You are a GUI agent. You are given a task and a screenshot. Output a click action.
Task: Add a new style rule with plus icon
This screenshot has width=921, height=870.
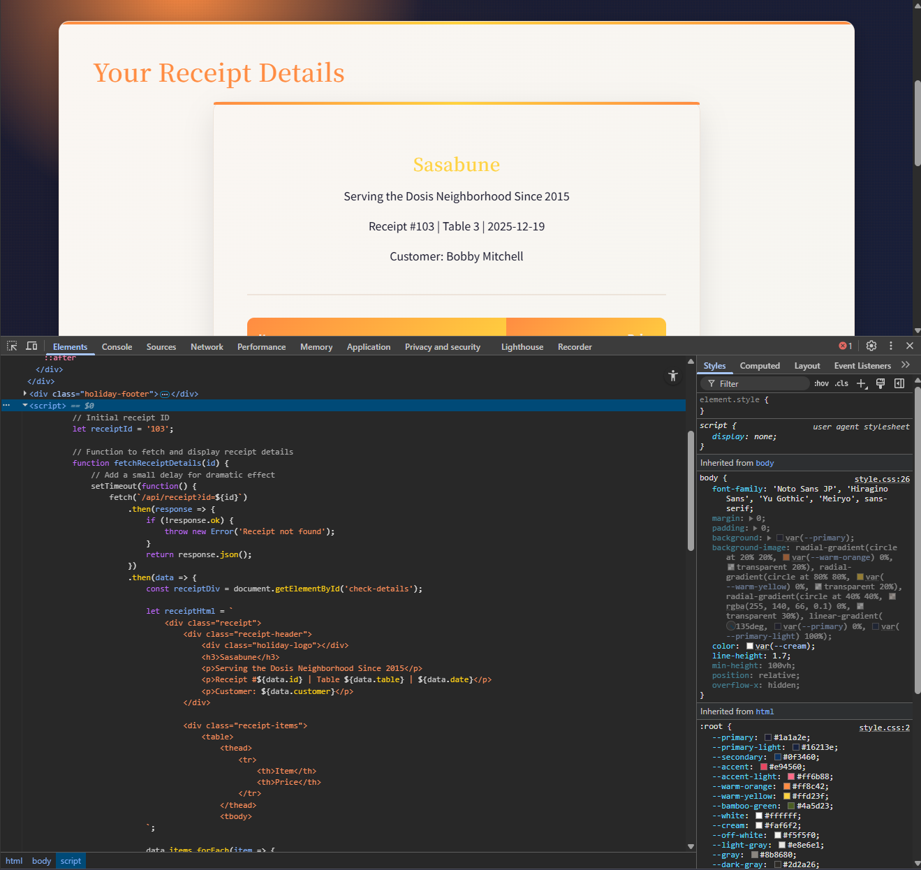tap(861, 383)
